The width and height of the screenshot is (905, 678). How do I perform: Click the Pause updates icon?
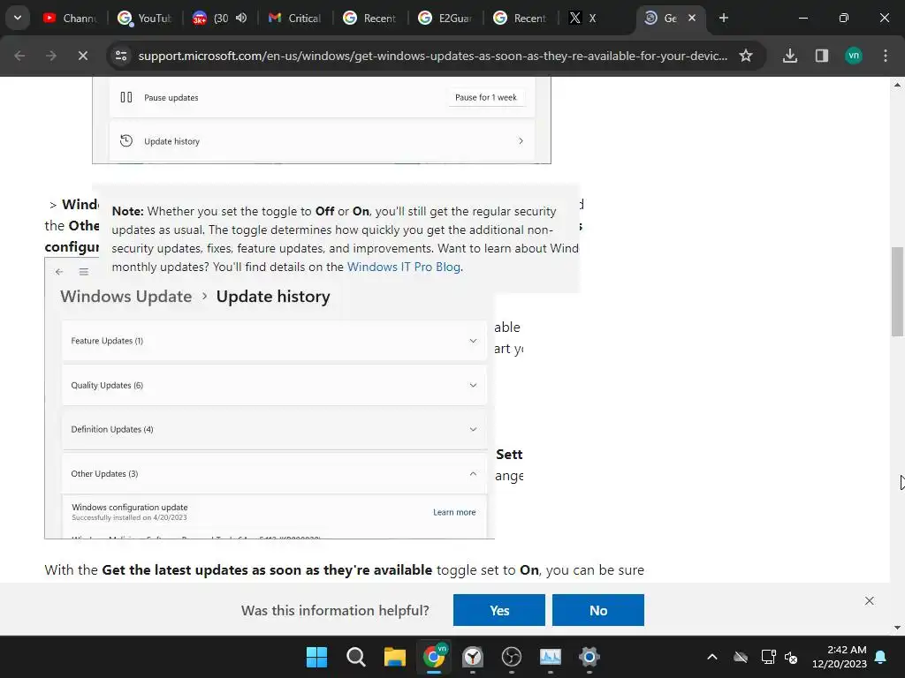[x=126, y=97]
